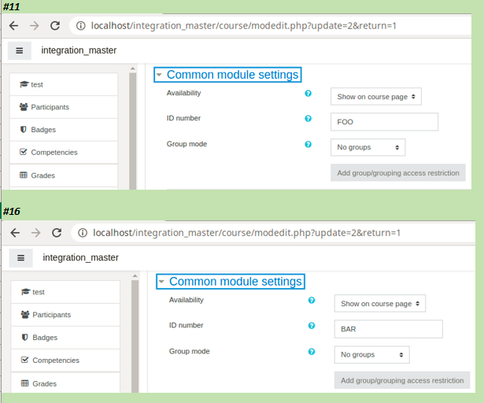The height and width of the screenshot is (403, 484).
Task: Click browser forward arrow in screenshot #16
Action: [35, 232]
